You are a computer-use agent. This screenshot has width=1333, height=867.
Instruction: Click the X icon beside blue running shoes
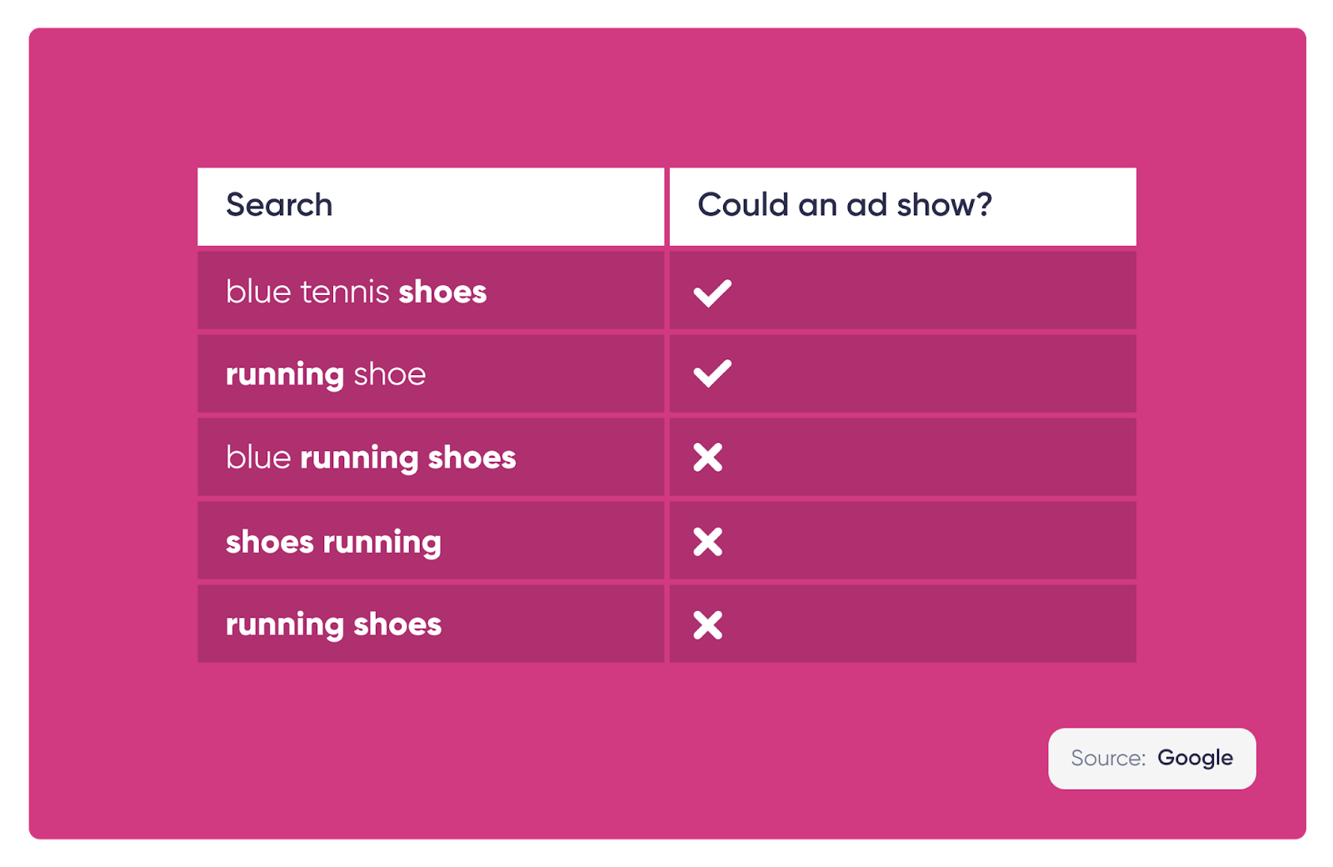pyautogui.click(x=708, y=458)
